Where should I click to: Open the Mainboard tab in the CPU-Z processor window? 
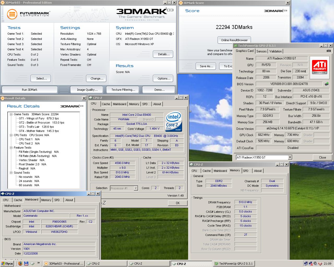(120, 104)
